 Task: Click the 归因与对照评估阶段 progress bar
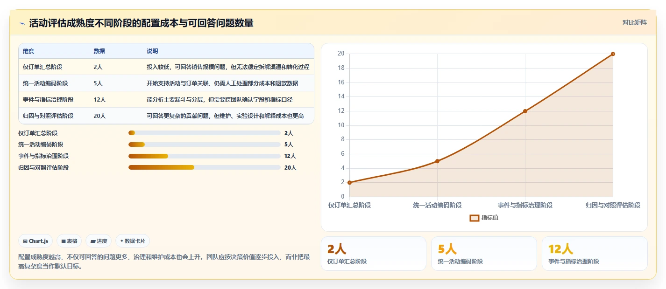205,168
